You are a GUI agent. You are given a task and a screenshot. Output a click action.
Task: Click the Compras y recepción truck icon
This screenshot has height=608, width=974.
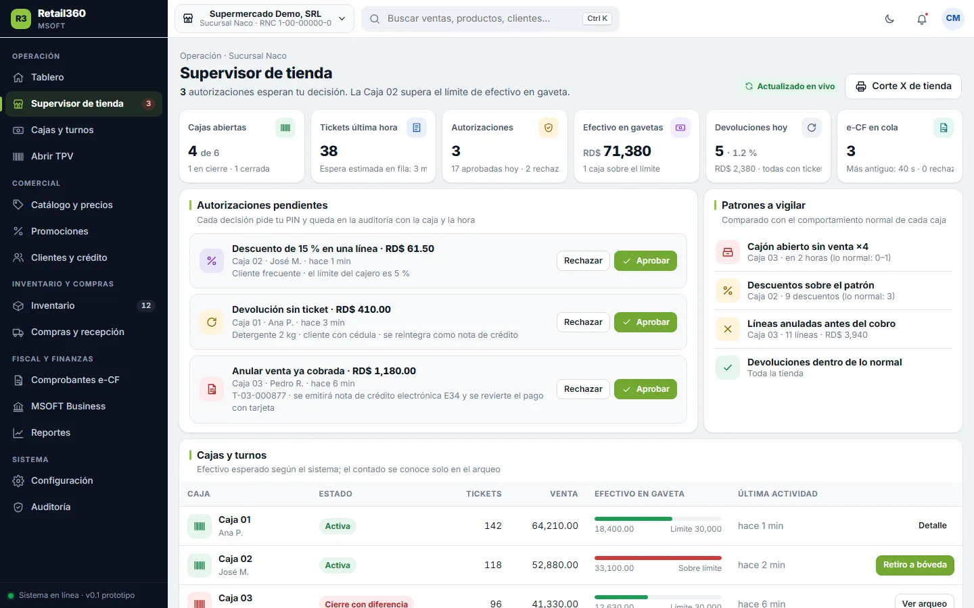18,332
